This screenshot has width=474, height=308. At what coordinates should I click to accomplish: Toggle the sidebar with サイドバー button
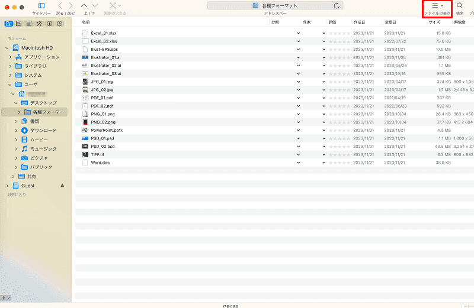tap(41, 6)
